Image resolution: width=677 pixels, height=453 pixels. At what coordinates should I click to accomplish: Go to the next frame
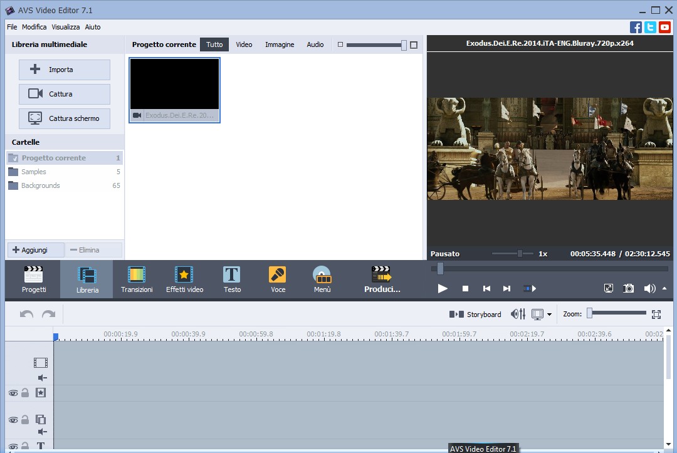click(507, 289)
